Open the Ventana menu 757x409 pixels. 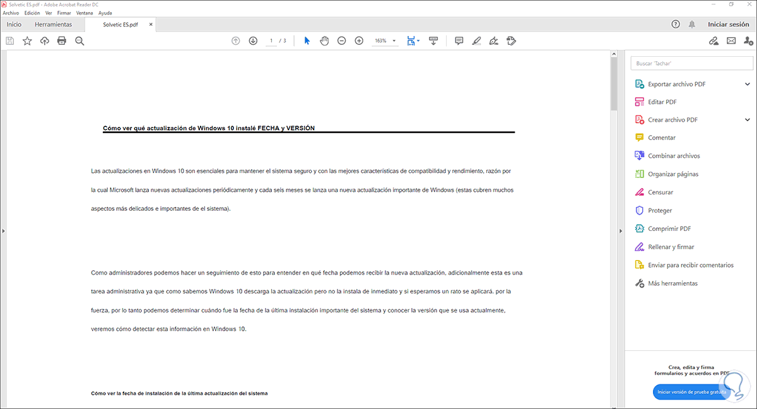[x=85, y=13]
